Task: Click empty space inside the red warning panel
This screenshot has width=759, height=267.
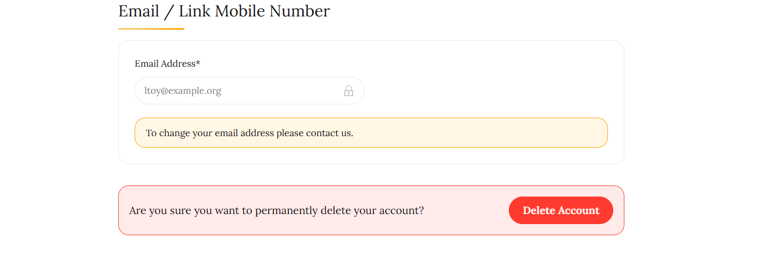Action: [466, 210]
